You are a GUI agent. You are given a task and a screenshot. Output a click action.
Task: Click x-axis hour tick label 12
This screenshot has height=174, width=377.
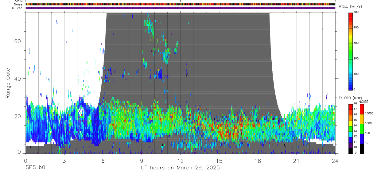click(x=180, y=160)
